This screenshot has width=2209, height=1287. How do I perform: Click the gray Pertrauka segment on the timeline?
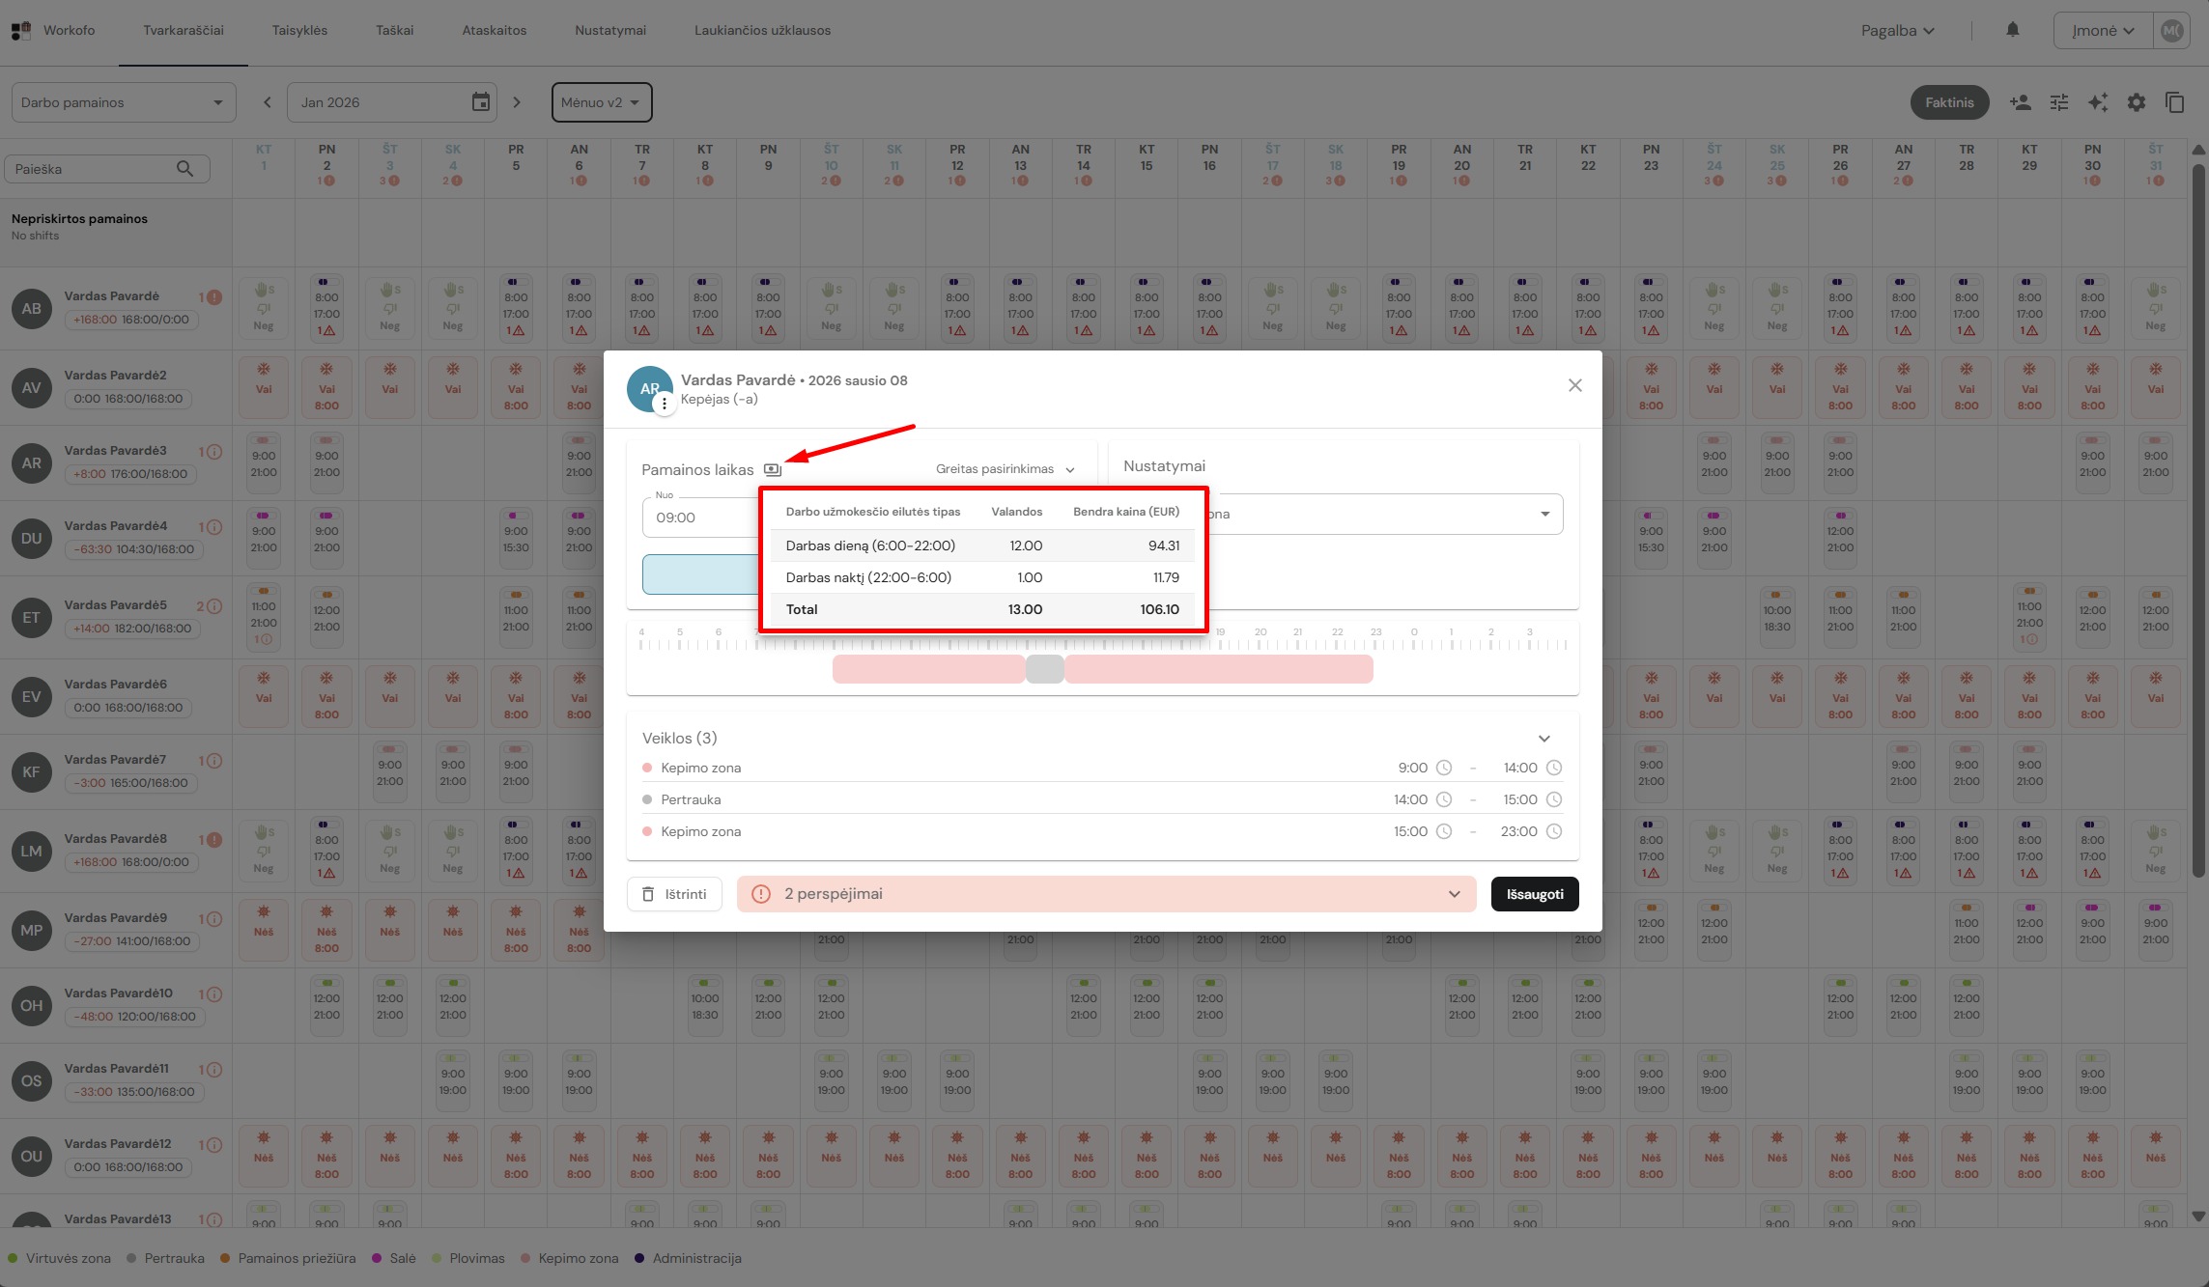point(1044,669)
